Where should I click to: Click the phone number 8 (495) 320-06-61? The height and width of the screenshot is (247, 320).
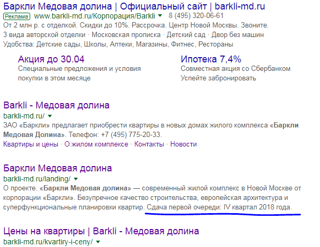pyautogui.click(x=196, y=16)
